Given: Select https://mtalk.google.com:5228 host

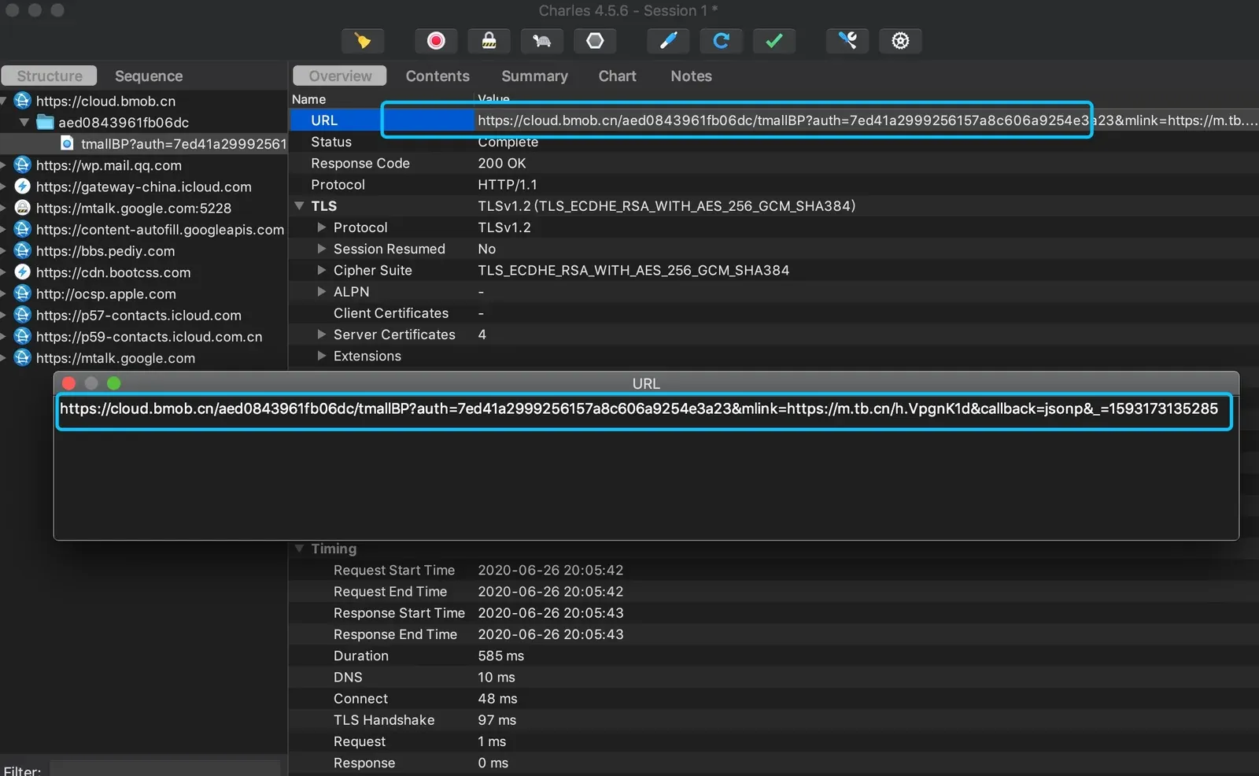Looking at the screenshot, I should [x=133, y=208].
